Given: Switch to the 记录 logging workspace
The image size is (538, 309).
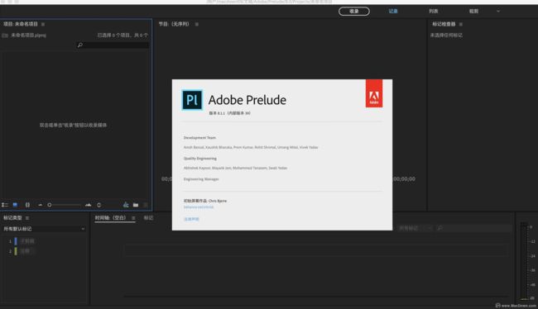Looking at the screenshot, I should tap(393, 12).
